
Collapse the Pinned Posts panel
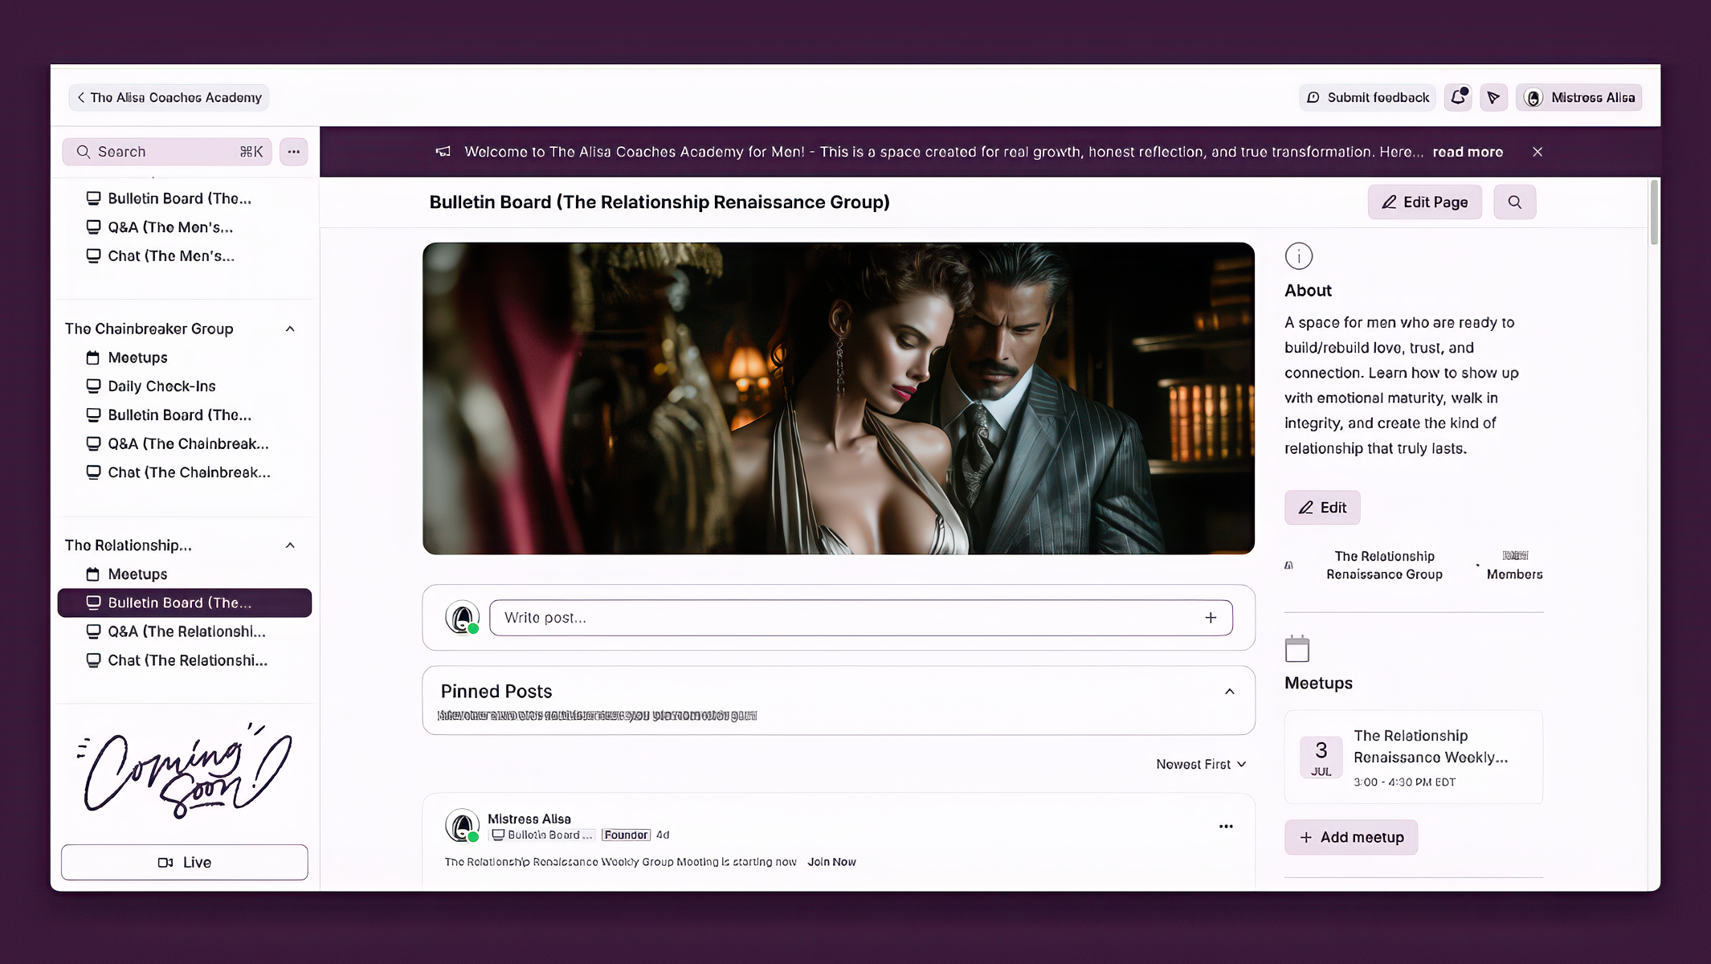[x=1229, y=692]
